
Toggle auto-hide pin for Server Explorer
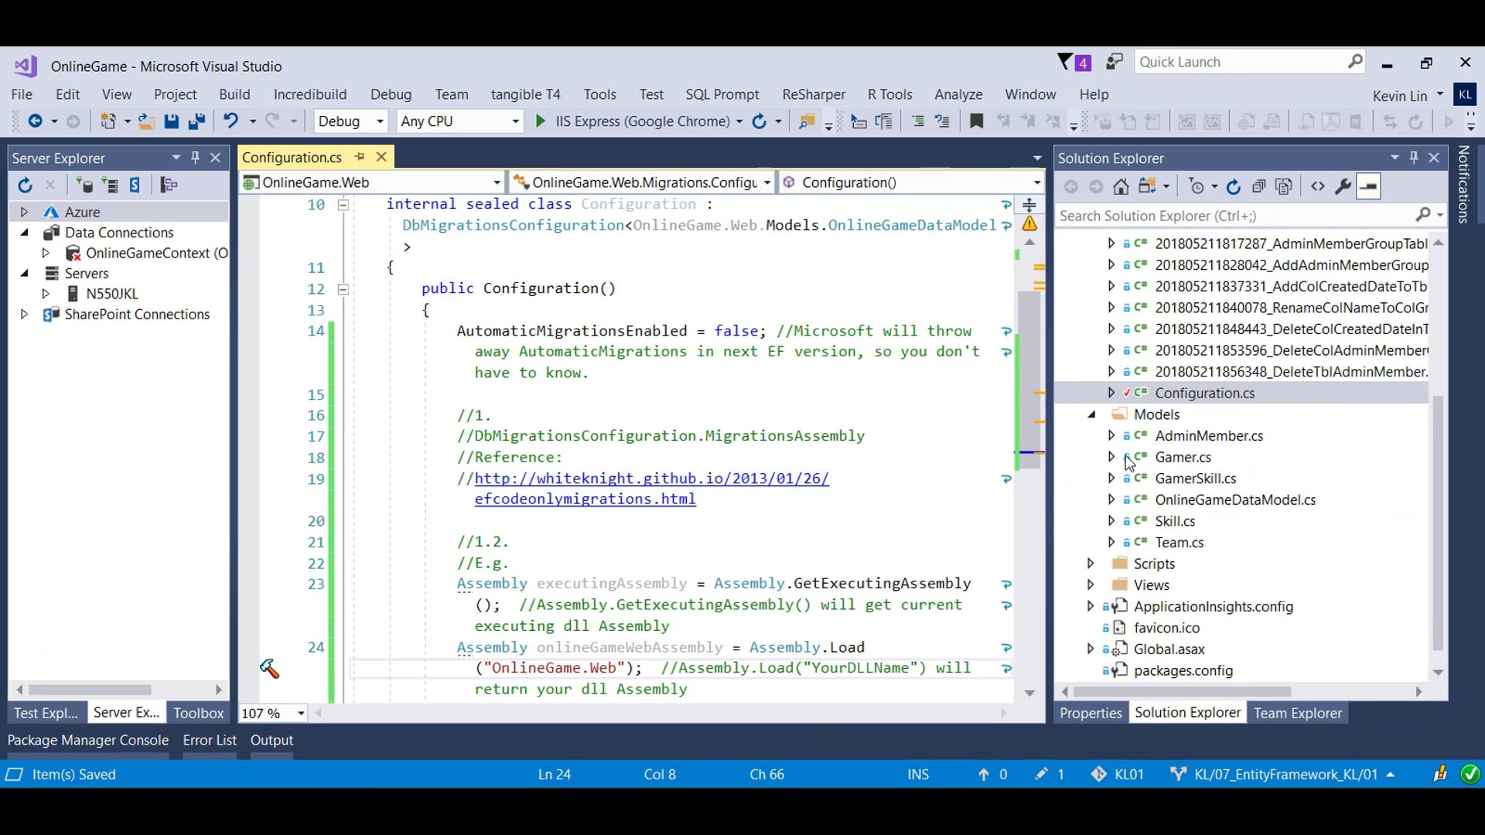[196, 158]
